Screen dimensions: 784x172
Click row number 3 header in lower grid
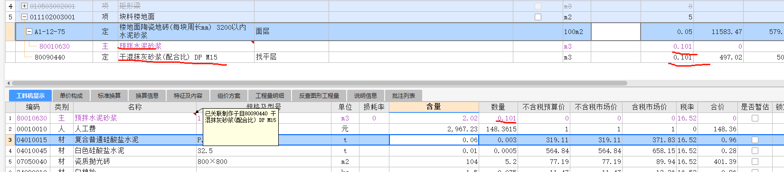10,140
